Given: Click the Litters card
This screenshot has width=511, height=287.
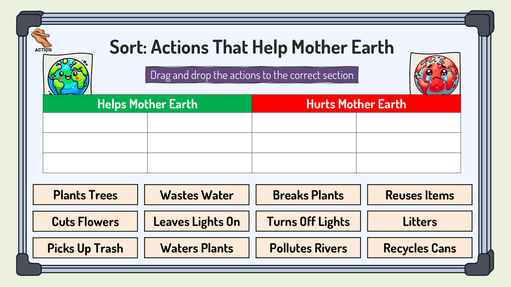Looking at the screenshot, I should [x=419, y=221].
